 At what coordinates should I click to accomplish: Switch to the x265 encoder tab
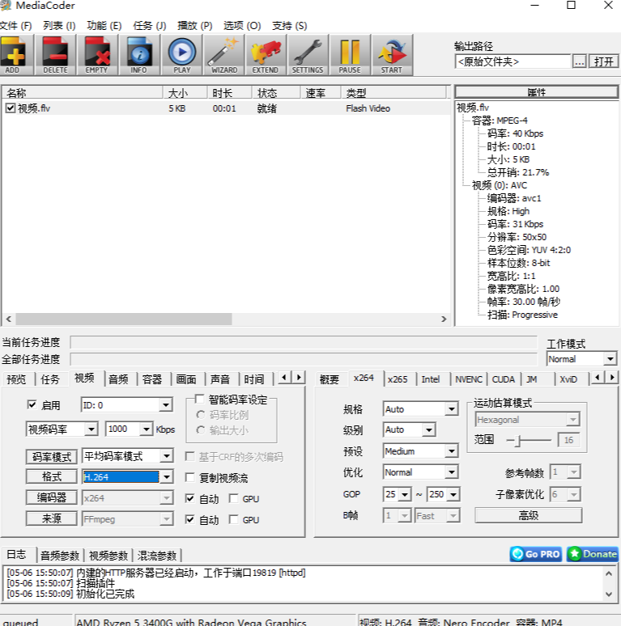click(x=398, y=379)
